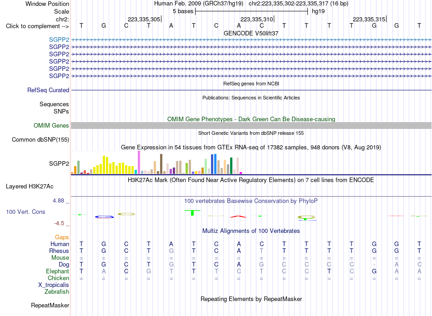The image size is (432, 316).
Task: Click 'Short Genetic Variants from dbSNP release 155'
Action: click(251, 133)
